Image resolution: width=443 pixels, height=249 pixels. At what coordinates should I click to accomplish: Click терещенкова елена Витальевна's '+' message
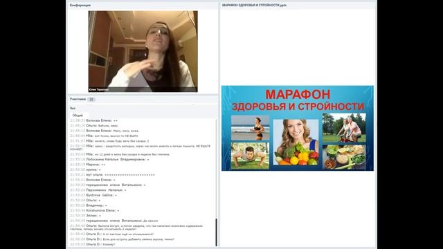click(x=108, y=185)
